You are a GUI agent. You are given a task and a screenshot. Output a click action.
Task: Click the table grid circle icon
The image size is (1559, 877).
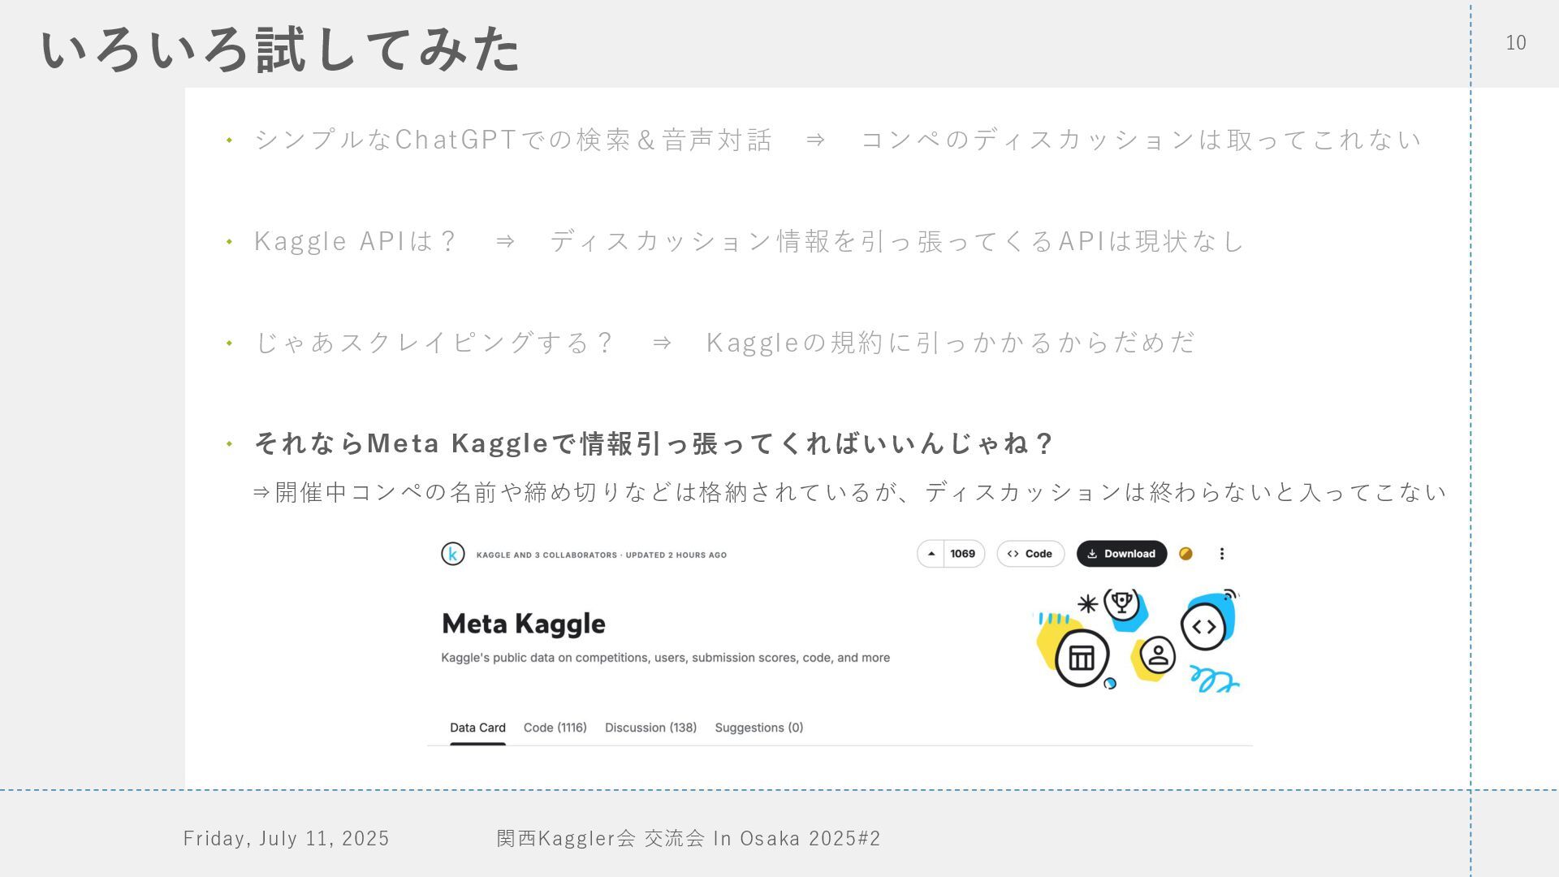pyautogui.click(x=1082, y=658)
